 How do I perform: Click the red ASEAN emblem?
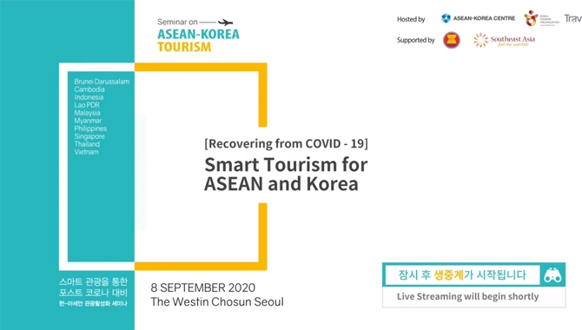(452, 40)
